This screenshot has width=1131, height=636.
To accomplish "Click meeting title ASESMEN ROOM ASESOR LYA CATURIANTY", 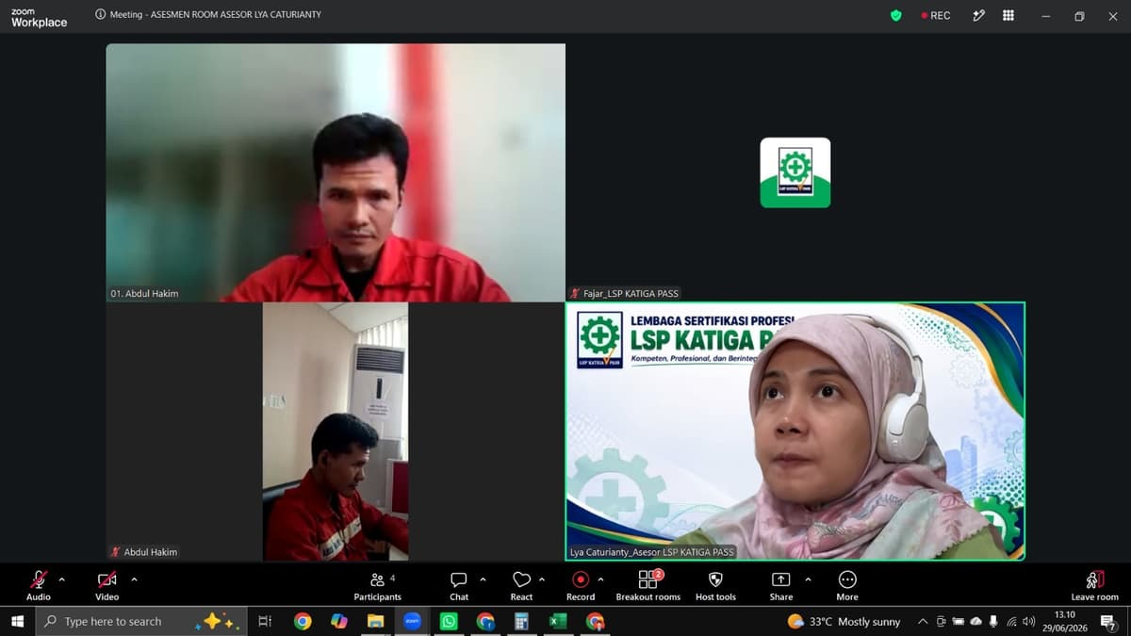I will pos(236,14).
